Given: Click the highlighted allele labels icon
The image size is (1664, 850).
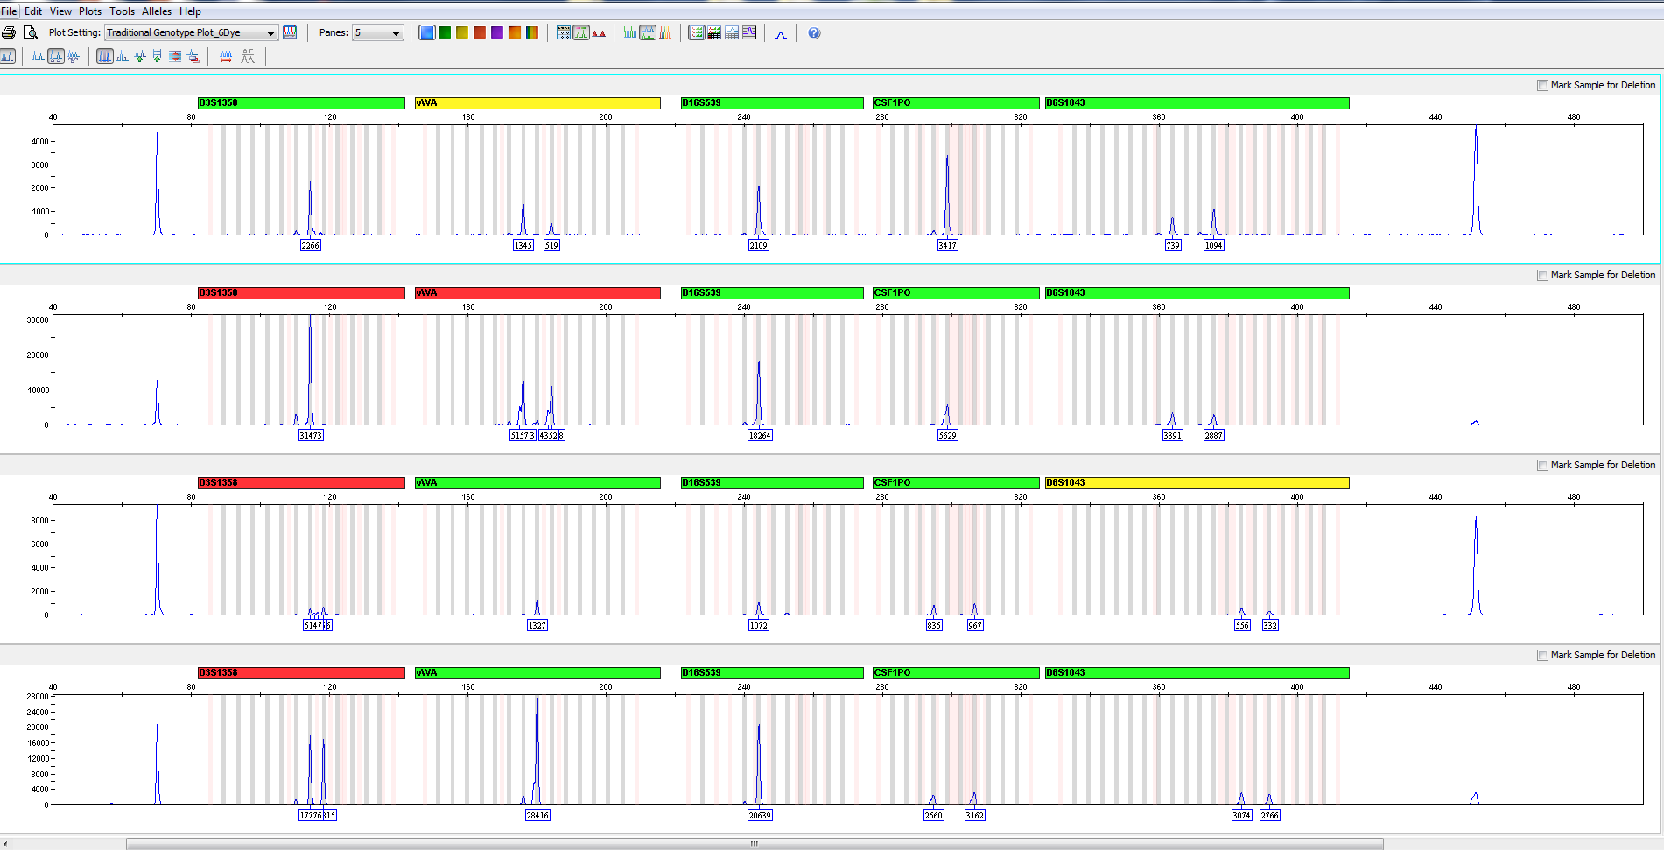Looking at the screenshot, I should (x=56, y=56).
